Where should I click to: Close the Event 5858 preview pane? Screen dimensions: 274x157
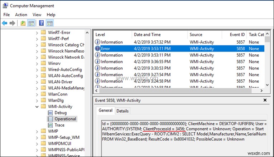(x=265, y=100)
